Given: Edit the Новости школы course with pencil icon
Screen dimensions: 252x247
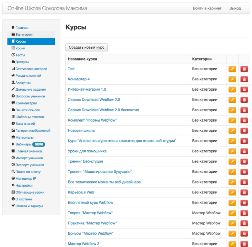Looking at the screenshot, I should click(x=232, y=131).
